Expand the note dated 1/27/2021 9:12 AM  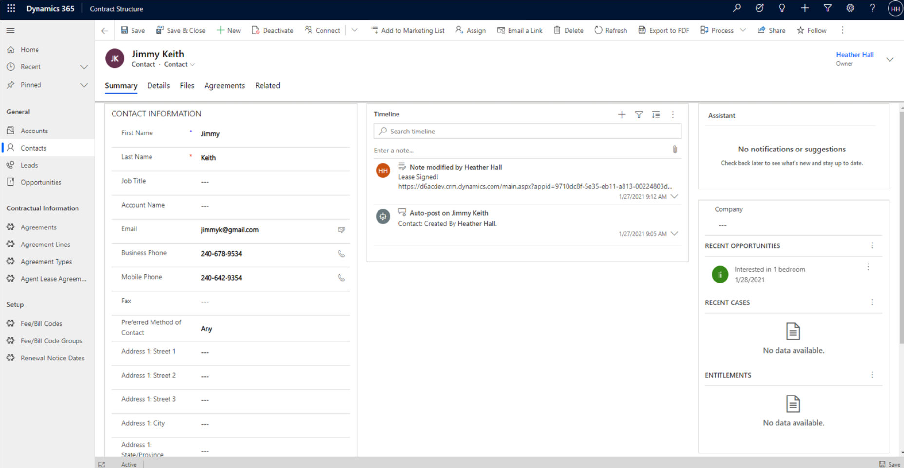[x=675, y=197]
